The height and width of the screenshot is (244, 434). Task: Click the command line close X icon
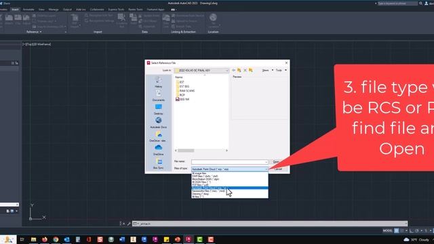click(x=123, y=224)
